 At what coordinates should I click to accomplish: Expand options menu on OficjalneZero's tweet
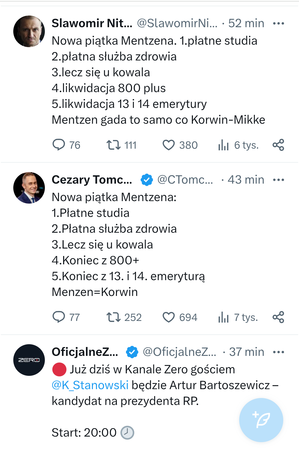pyautogui.click(x=278, y=352)
